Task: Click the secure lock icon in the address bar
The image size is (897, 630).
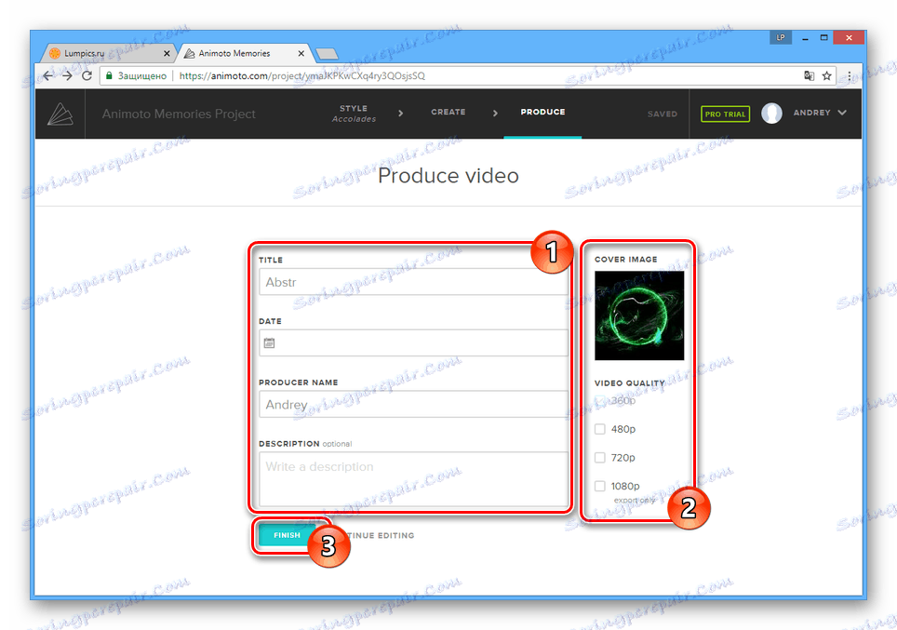Action: (109, 75)
